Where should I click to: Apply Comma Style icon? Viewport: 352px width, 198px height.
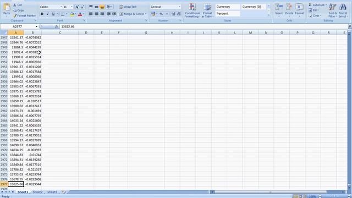[x=167, y=14]
